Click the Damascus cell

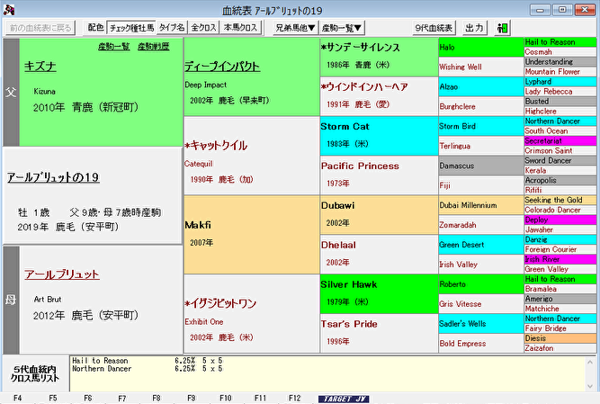point(481,166)
